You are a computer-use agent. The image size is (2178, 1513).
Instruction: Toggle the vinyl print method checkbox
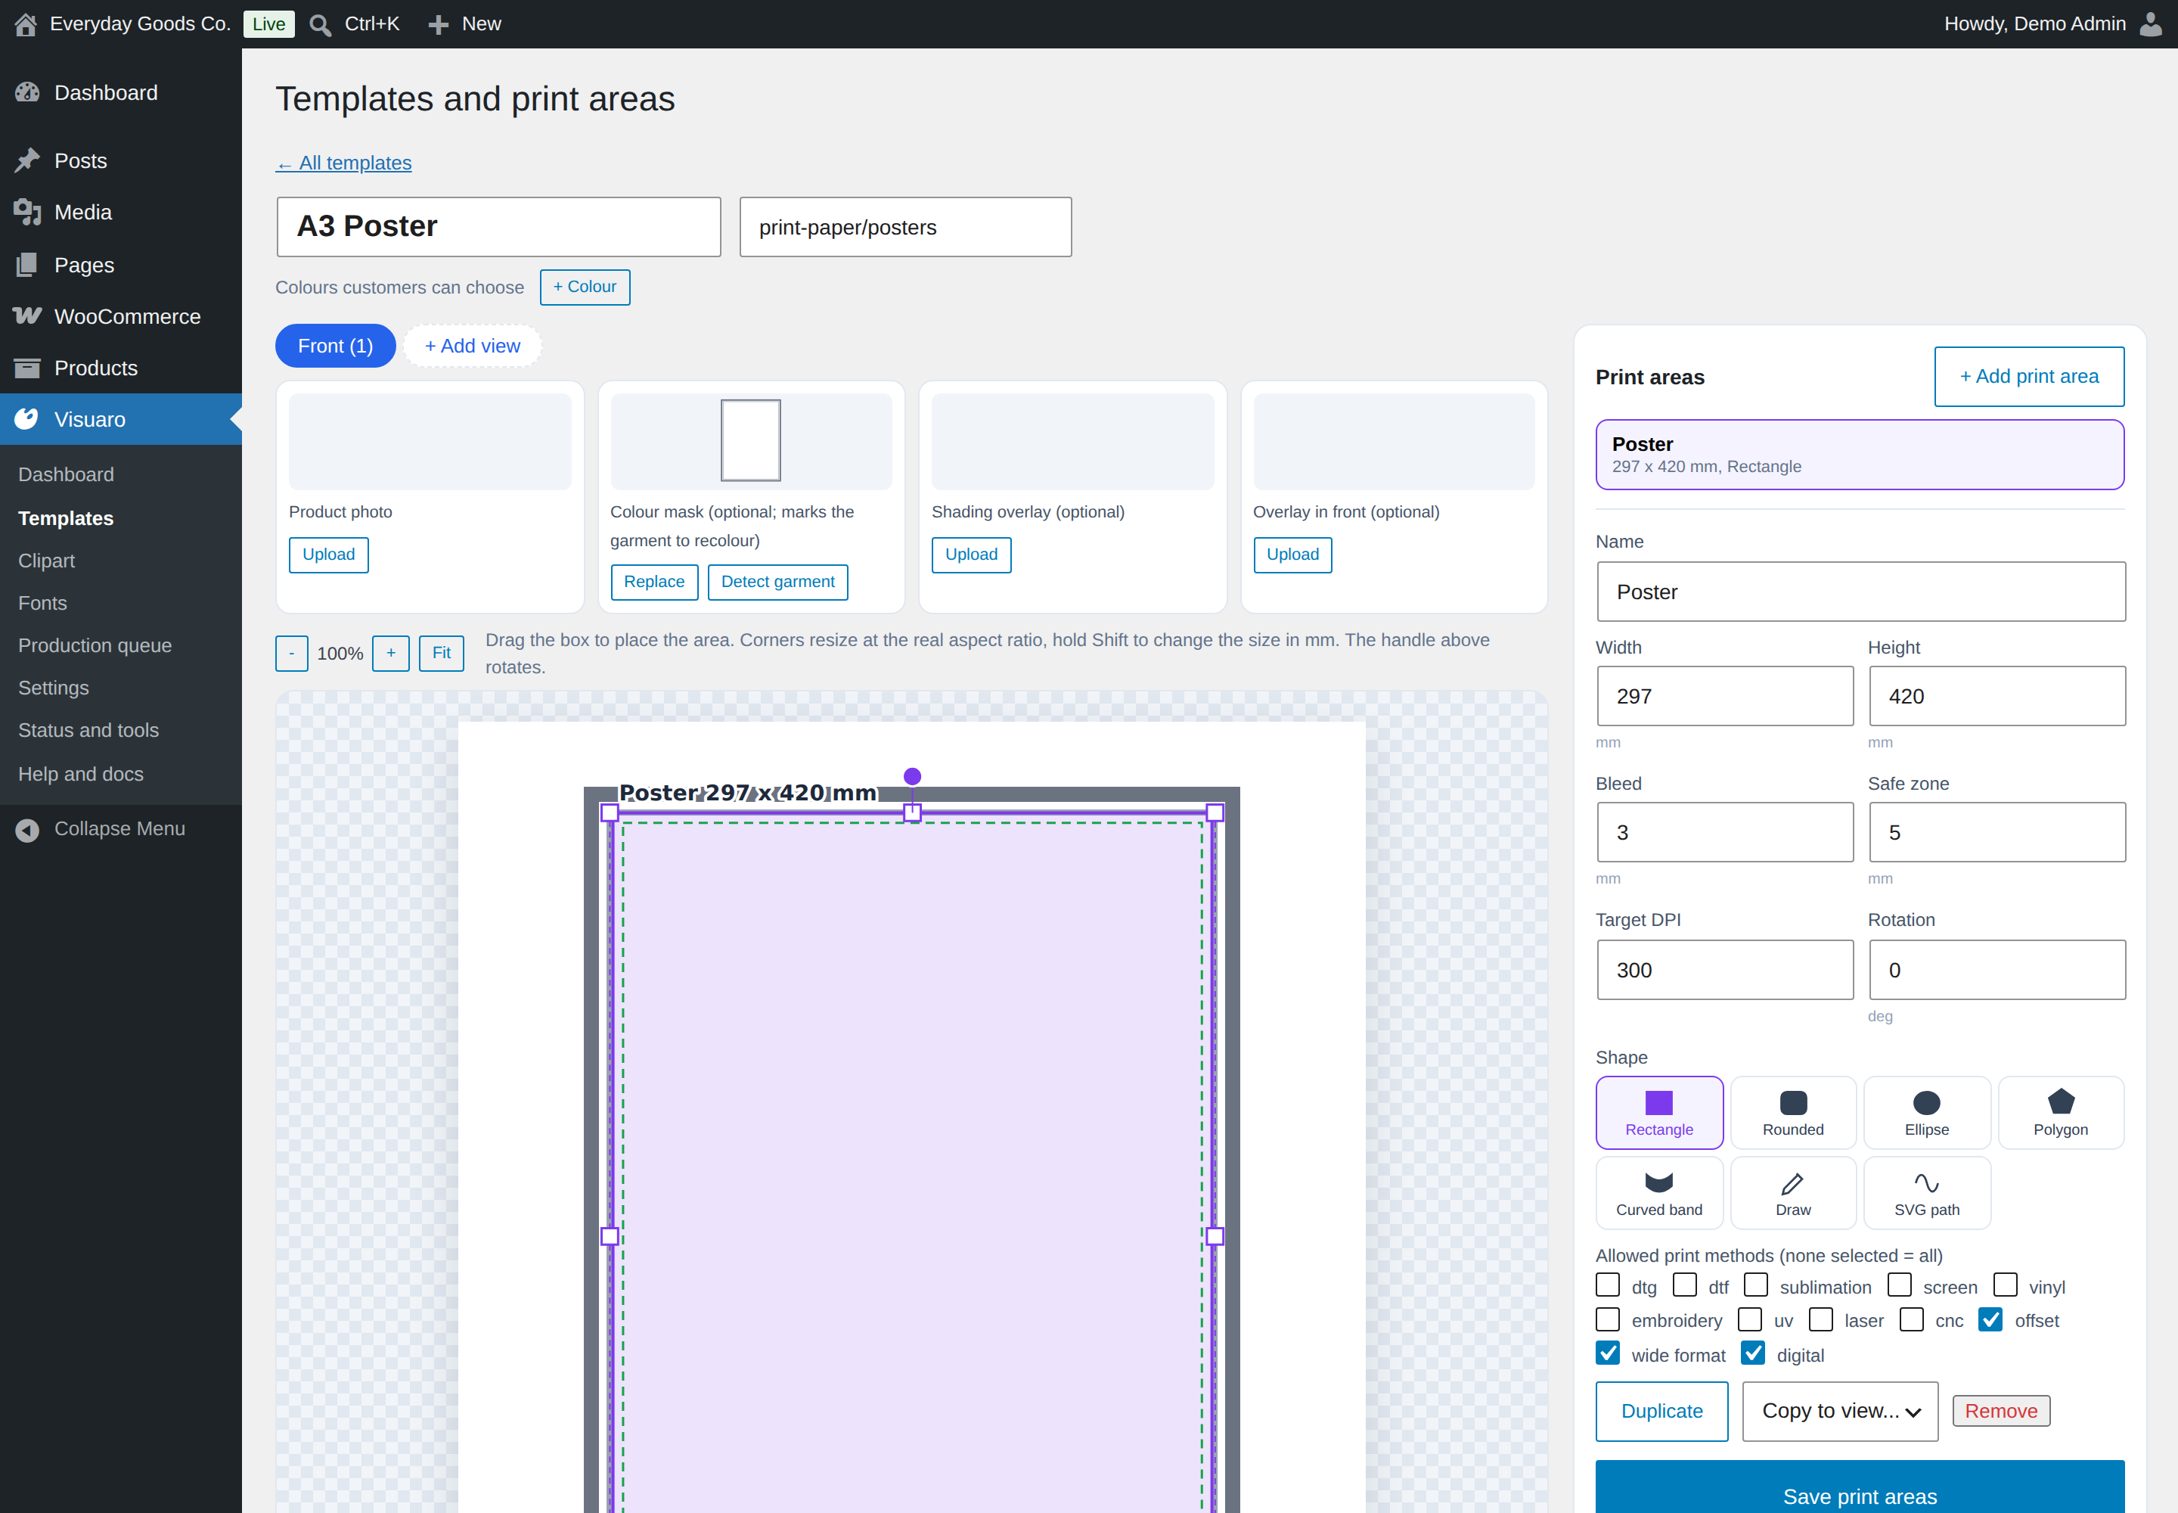[2005, 1285]
